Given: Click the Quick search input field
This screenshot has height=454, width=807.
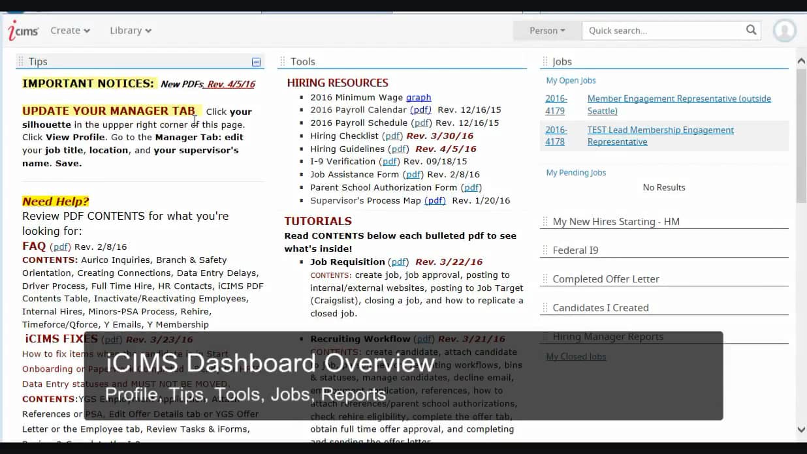Looking at the screenshot, I should coord(663,31).
